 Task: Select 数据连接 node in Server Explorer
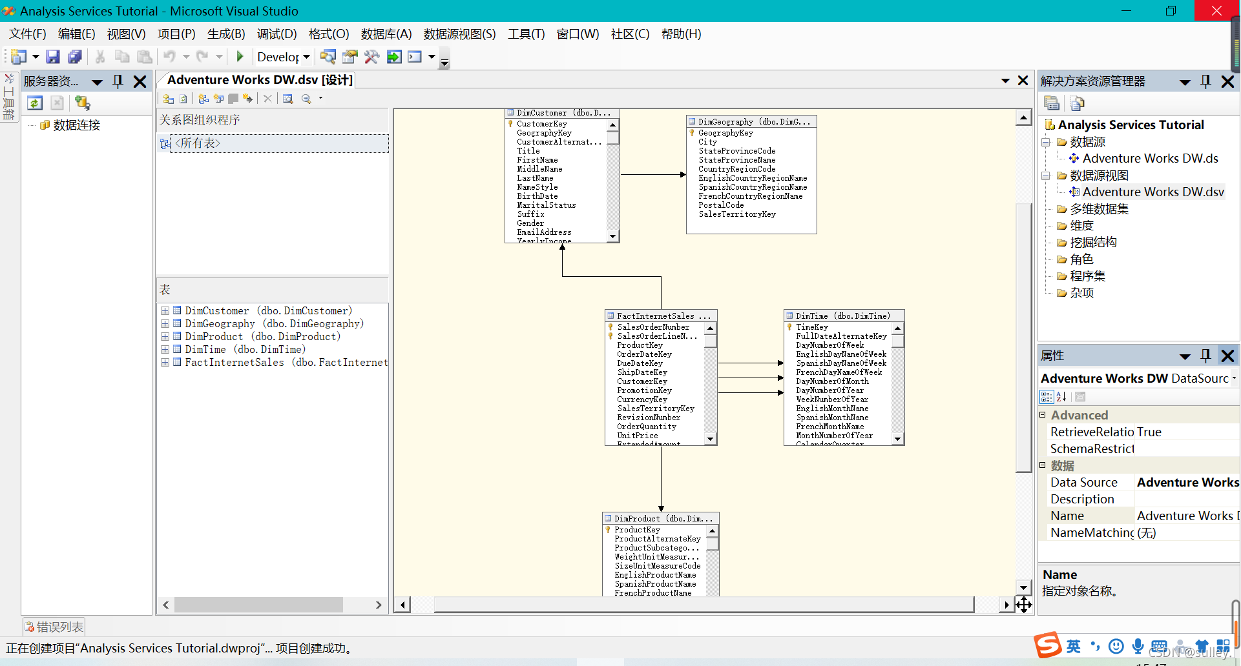[x=76, y=125]
